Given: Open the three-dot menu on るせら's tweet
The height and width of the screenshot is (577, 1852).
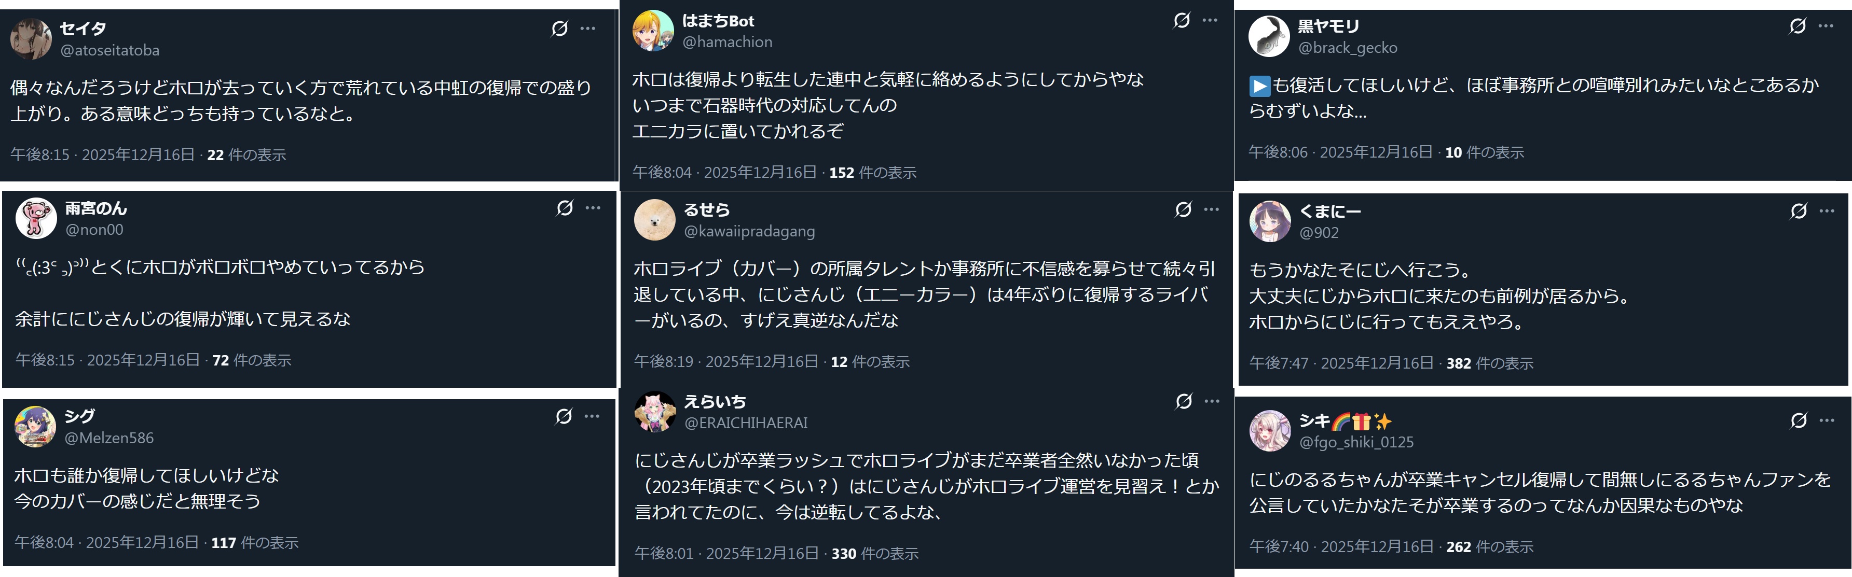Looking at the screenshot, I should tap(1212, 210).
